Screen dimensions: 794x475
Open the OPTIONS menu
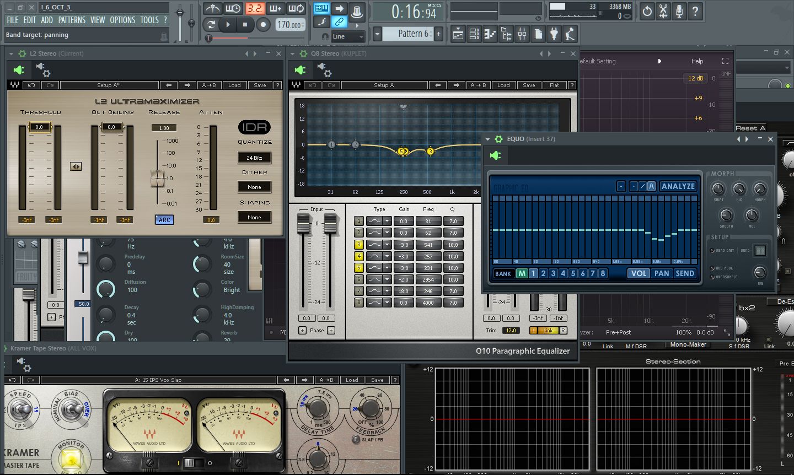(x=122, y=20)
